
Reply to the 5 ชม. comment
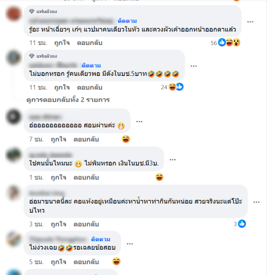86,262
